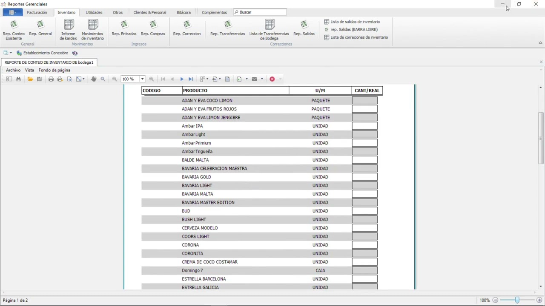Click the vertical scrollbar of preview
Screen dimensions: 545x306
click(541, 138)
